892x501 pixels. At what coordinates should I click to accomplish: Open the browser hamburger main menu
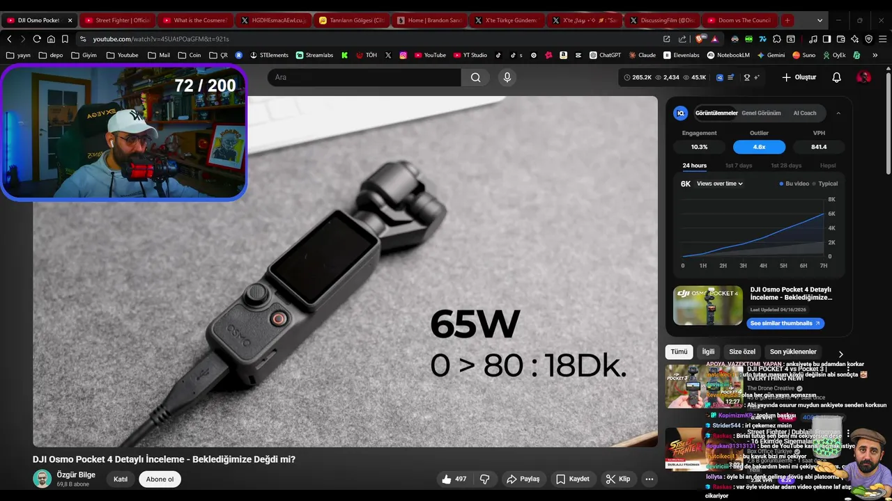(x=883, y=39)
